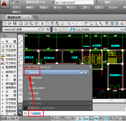Image resolution: width=126 pixels, height=121 pixels.
Task: Toggle ortho mode in status bar
Action: [x=67, y=118]
